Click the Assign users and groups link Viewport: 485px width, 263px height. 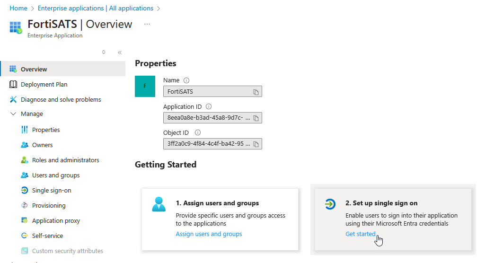(x=209, y=234)
